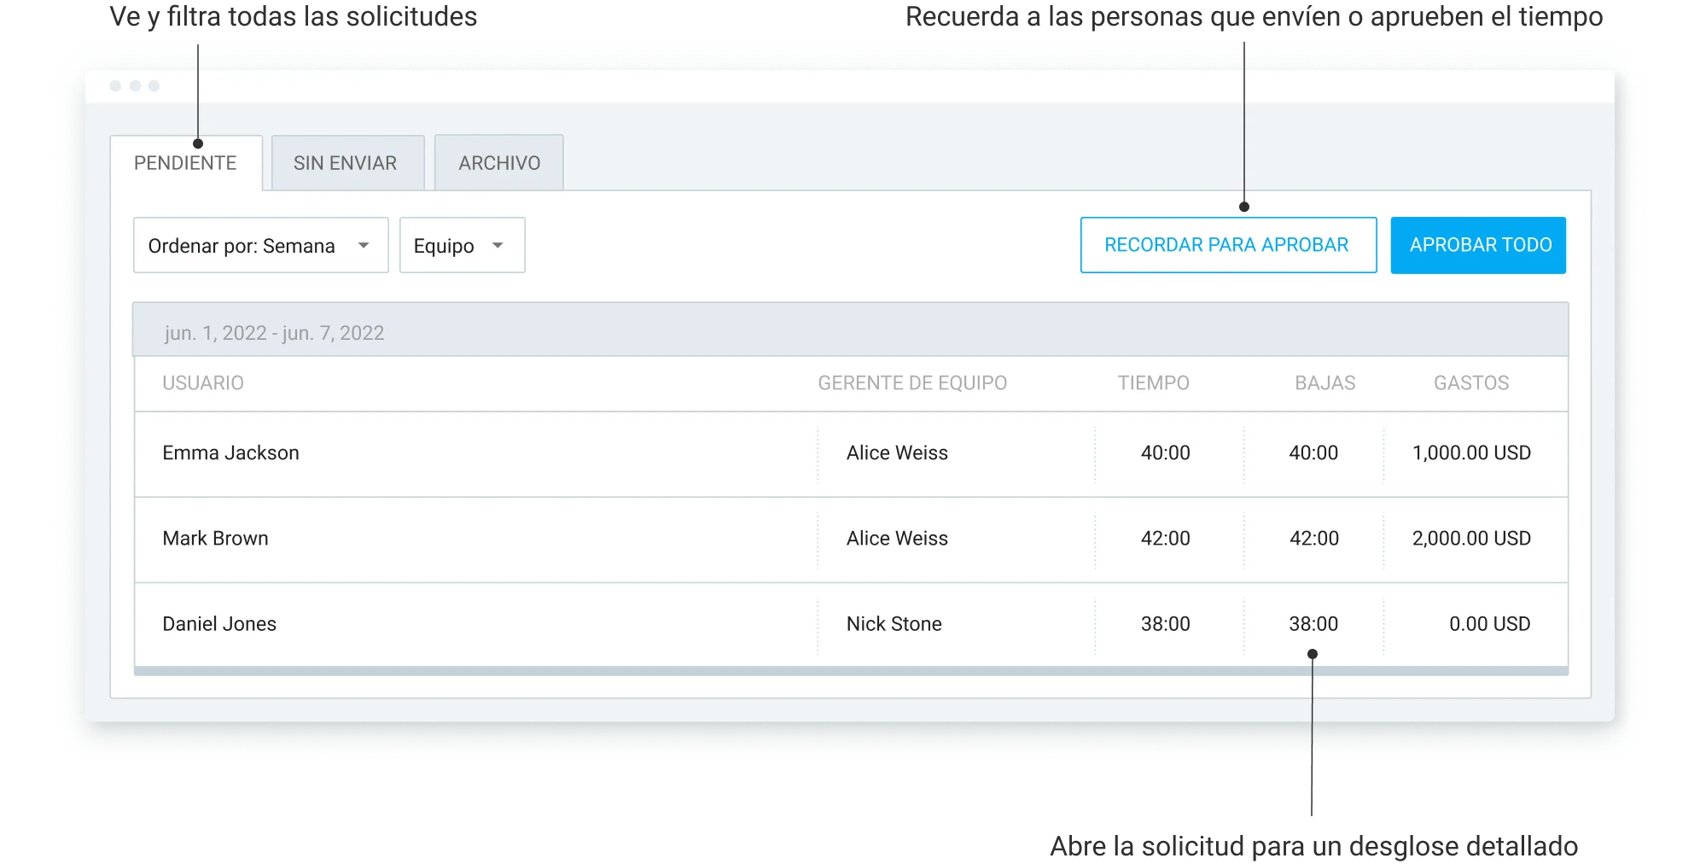Go to the ARCHIVO tab
Screen dimensions: 1700x864
click(x=499, y=163)
